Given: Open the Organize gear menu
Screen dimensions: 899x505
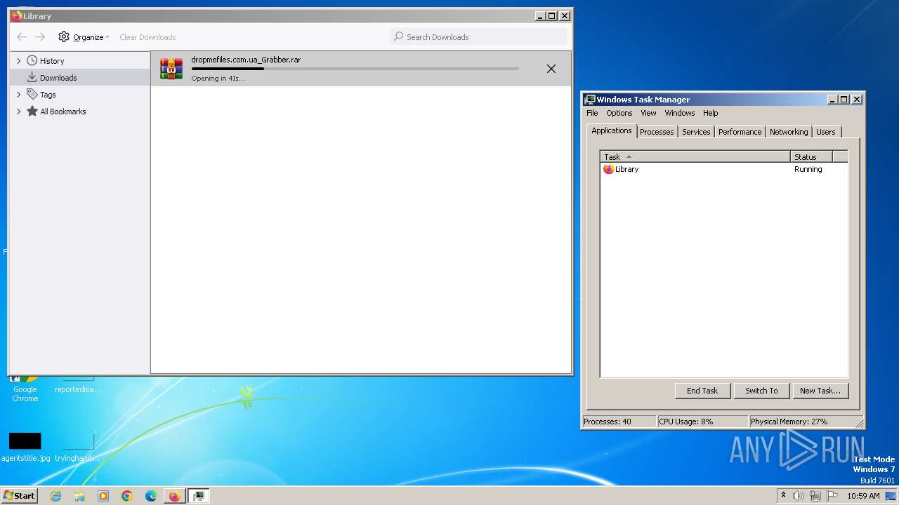Looking at the screenshot, I should pyautogui.click(x=84, y=37).
